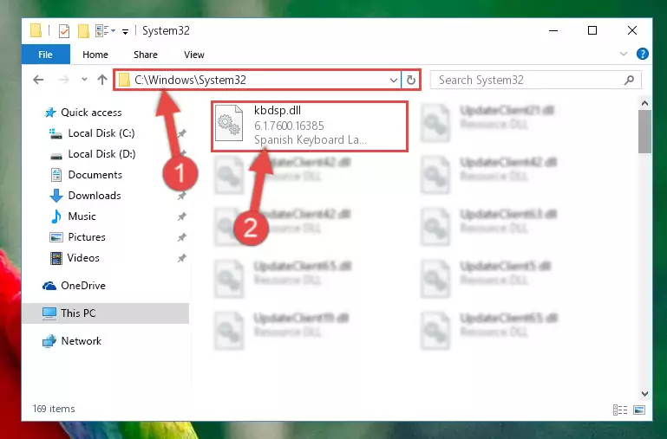Click the pin icon beside Pictures
Screen dimensions: 667x439
coord(182,237)
